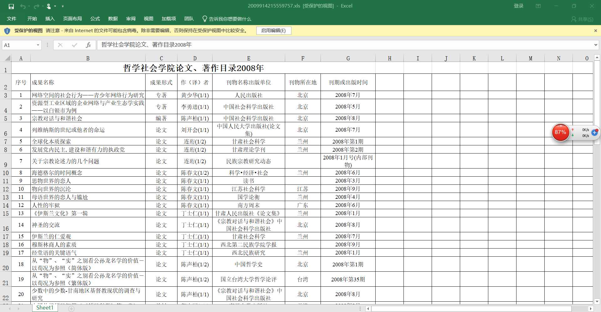The image size is (601, 312).
Task: Open the 数据 (Data) tab
Action: pos(113,19)
